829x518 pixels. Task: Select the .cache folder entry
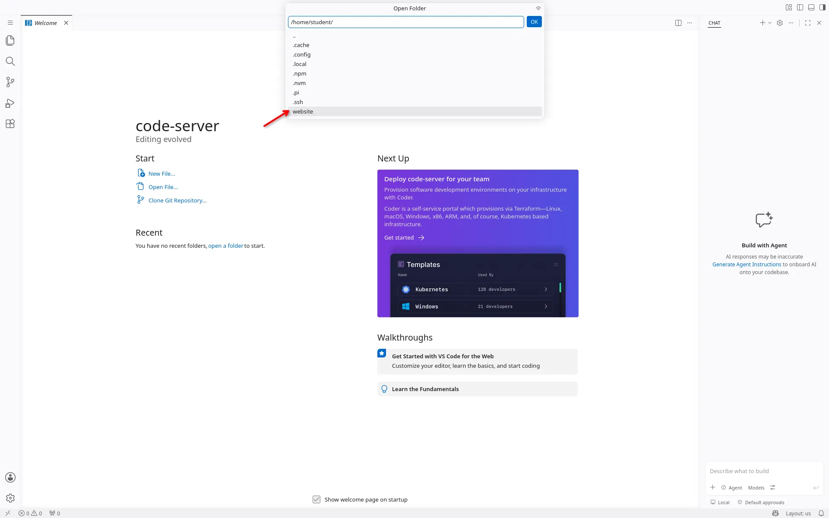(414, 45)
